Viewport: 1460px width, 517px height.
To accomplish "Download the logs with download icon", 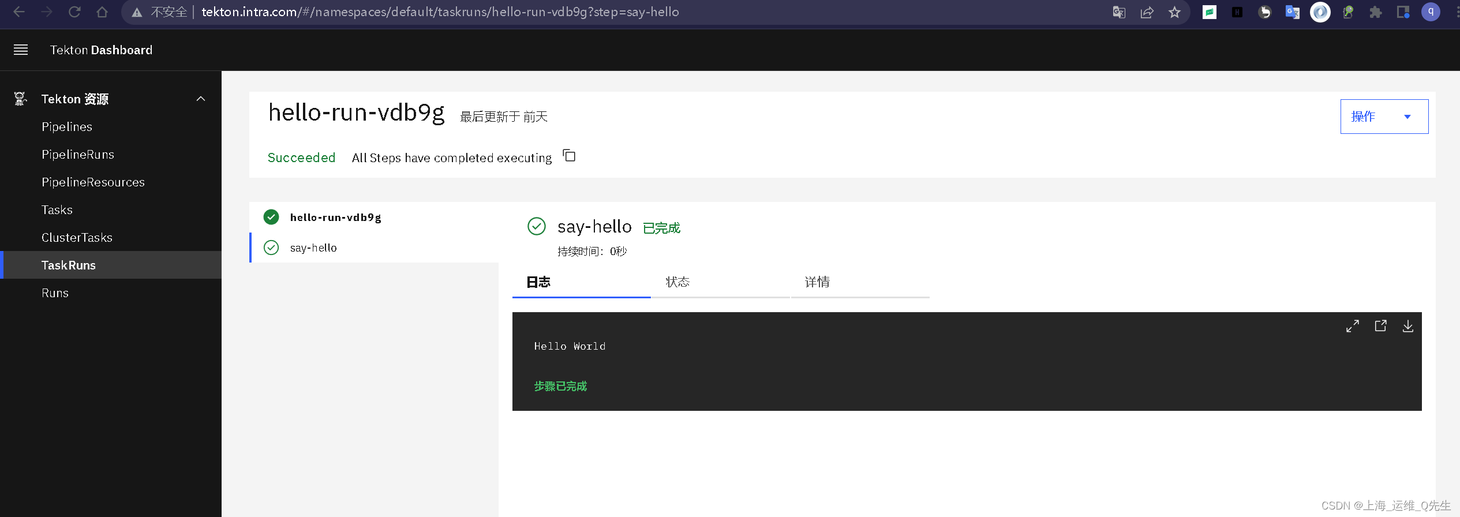I will (1408, 326).
